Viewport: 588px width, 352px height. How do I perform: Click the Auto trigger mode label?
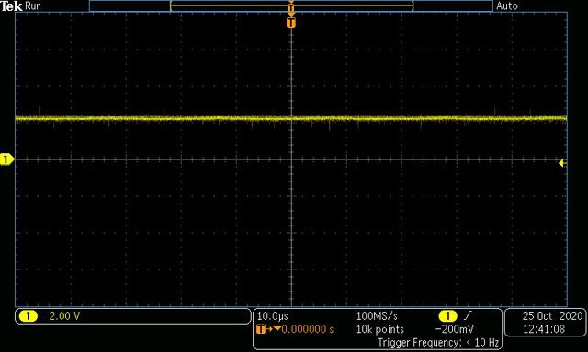click(507, 6)
